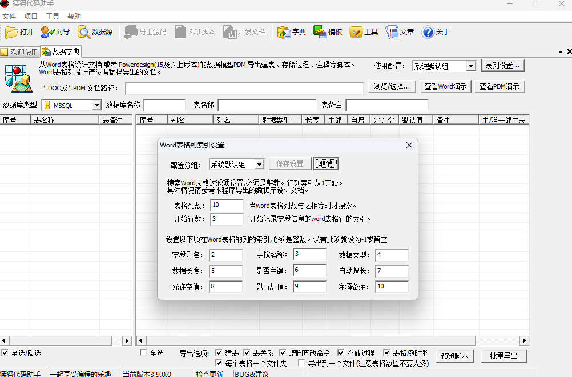Click the 数据类型 index field in the dialog
Screen dimensions: 572x377
click(392, 255)
